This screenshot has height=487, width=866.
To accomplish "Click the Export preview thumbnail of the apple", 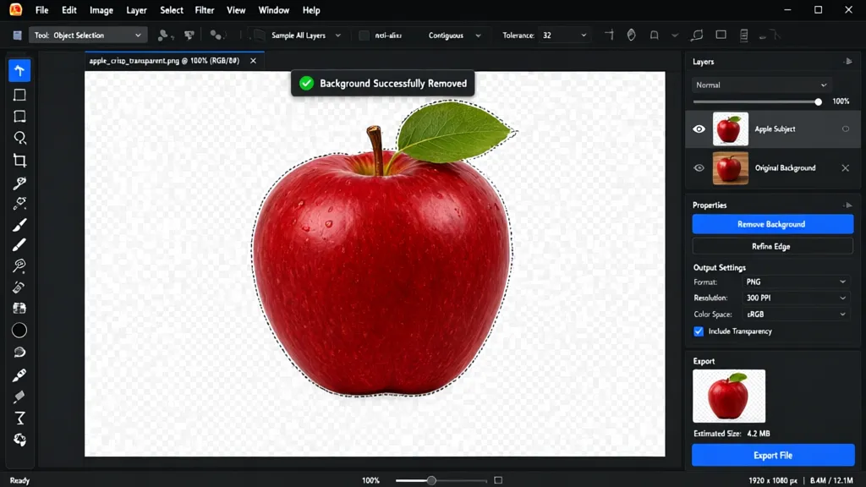I will [728, 396].
